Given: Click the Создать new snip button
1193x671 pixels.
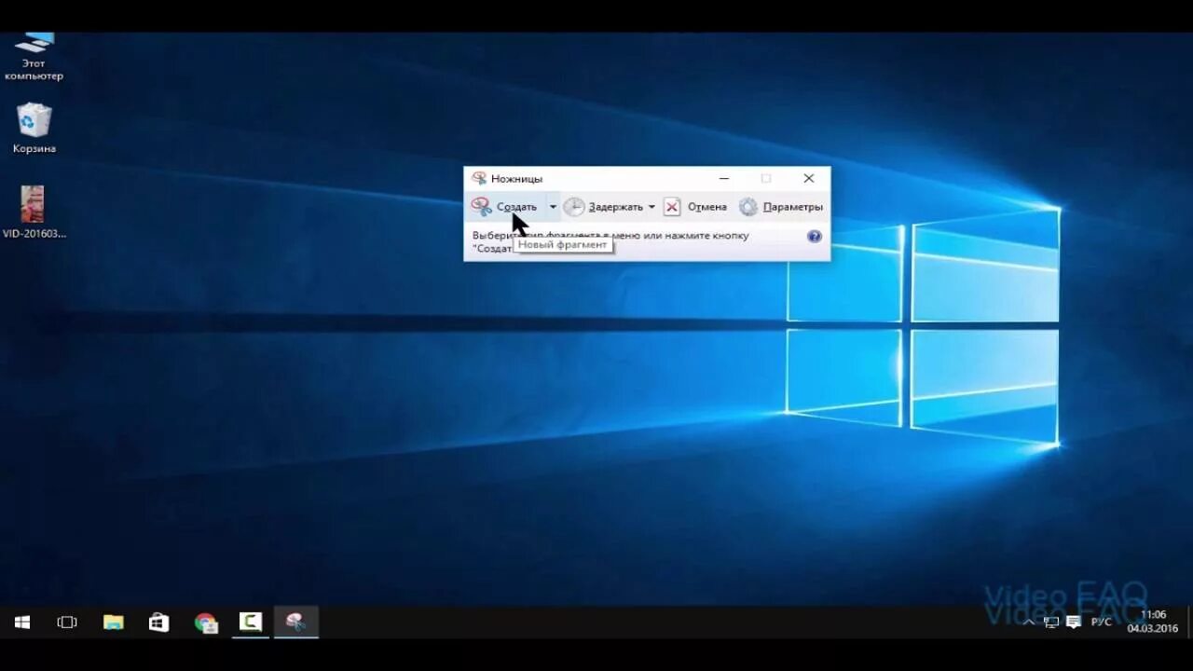Looking at the screenshot, I should (504, 207).
